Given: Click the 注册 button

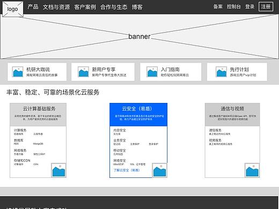Looking at the screenshot, I should 266,6.
